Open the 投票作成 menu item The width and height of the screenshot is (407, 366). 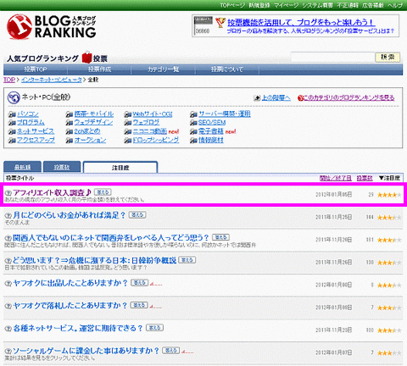point(99,69)
